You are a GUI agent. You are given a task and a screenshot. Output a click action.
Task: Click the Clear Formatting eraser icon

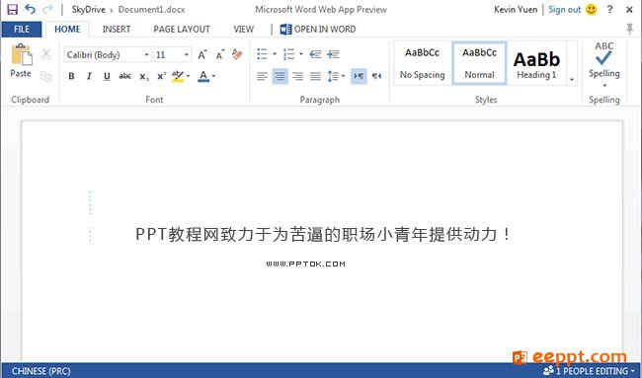pos(237,54)
